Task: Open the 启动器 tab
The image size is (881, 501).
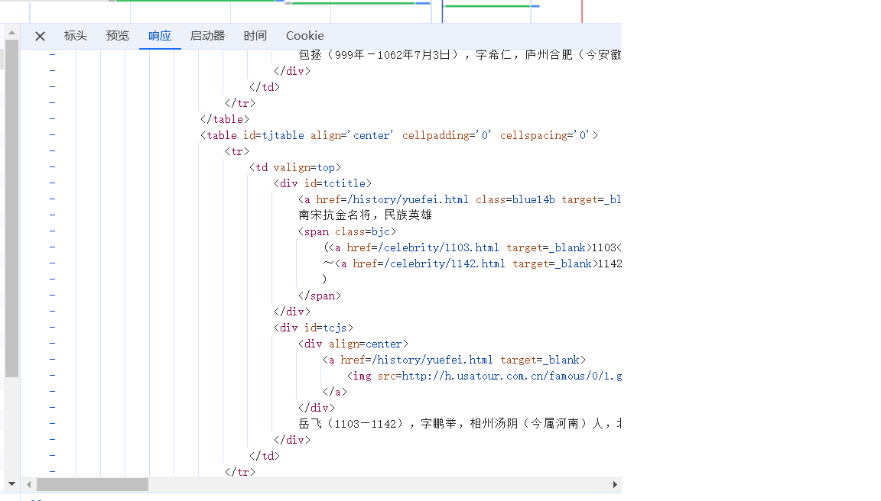Action: pyautogui.click(x=207, y=36)
